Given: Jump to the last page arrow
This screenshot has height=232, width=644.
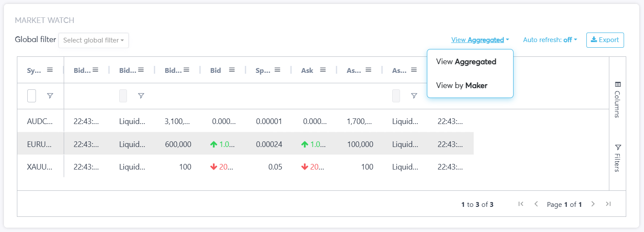Looking at the screenshot, I should [608, 204].
